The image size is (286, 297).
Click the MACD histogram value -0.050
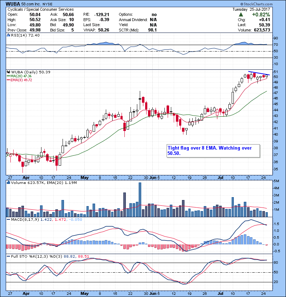(76, 220)
